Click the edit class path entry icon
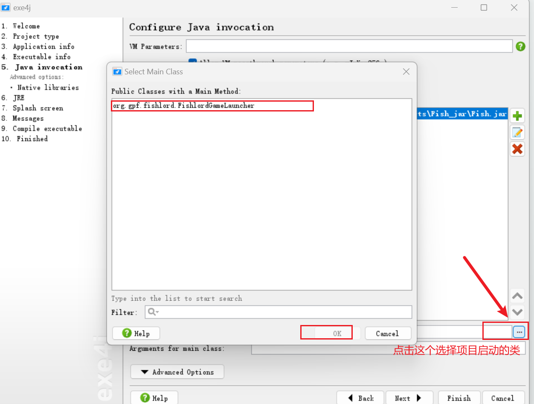This screenshot has width=534, height=404. pos(517,133)
